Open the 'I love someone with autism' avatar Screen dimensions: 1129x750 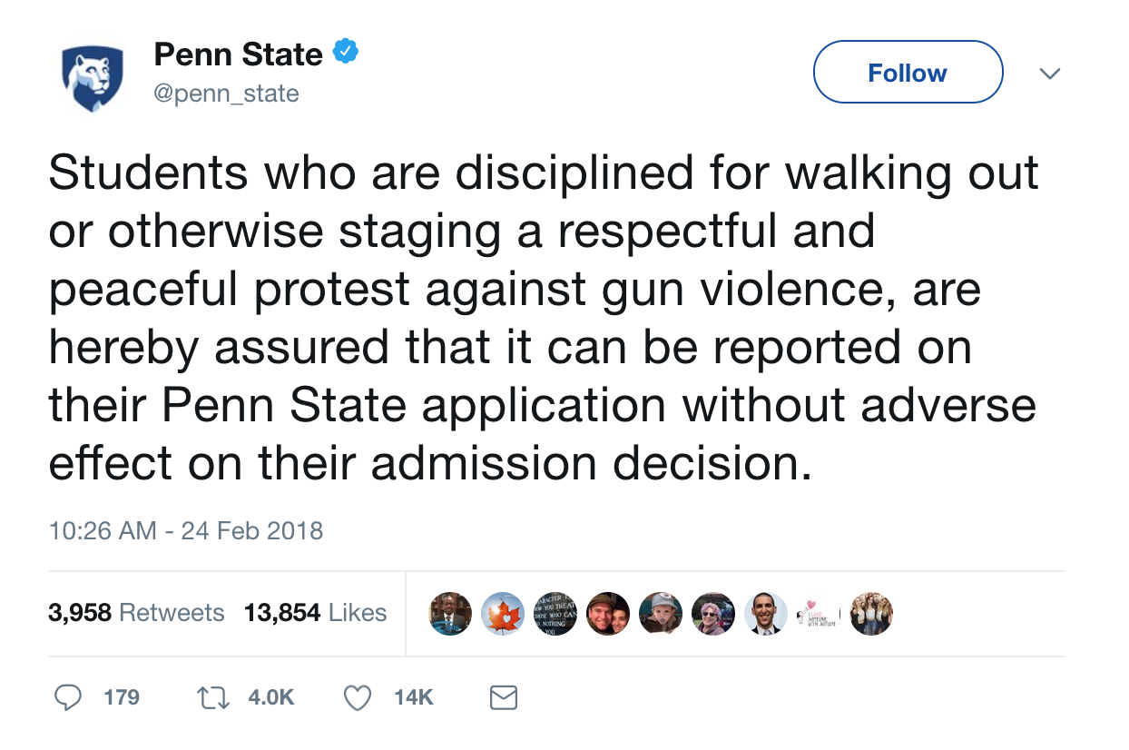click(818, 614)
